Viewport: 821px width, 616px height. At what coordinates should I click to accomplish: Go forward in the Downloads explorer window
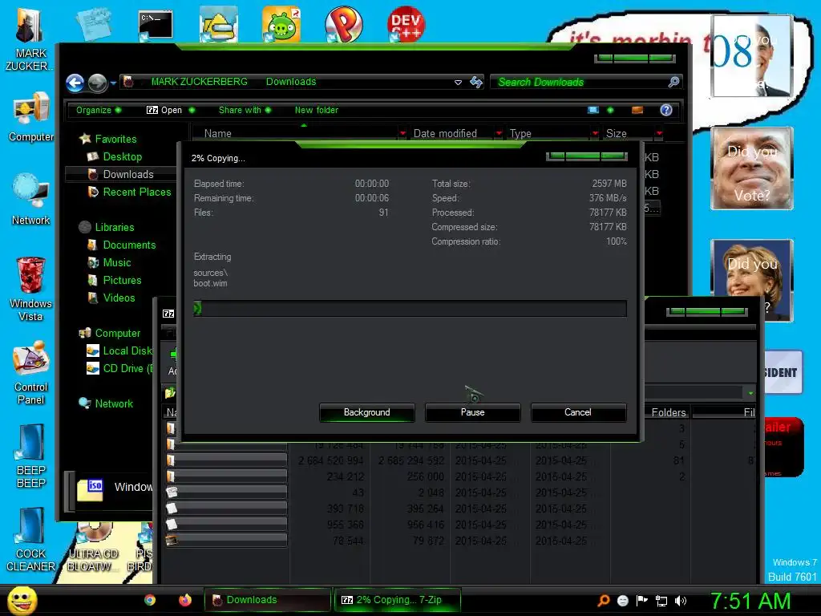pos(97,83)
